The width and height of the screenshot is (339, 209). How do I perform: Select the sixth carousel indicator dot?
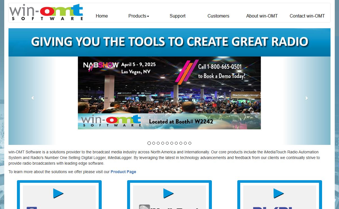172,143
